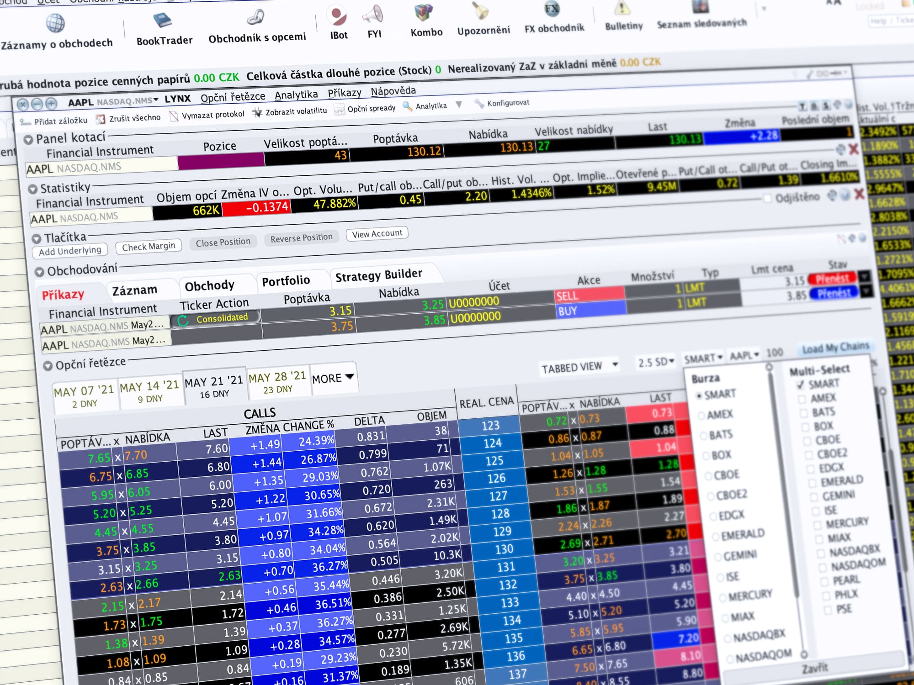Collapse the Tlačítka section
914x685 pixels.
37,239
